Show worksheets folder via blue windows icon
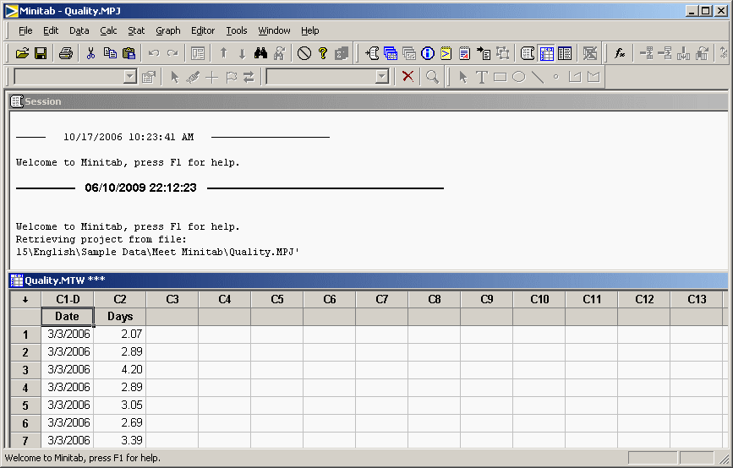 (391, 53)
